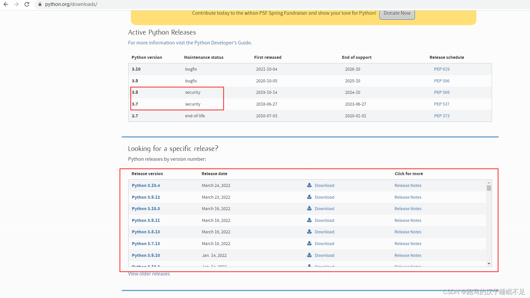Click download icon for Python 3.8.13
Image resolution: width=530 pixels, height=298 pixels.
tap(309, 232)
